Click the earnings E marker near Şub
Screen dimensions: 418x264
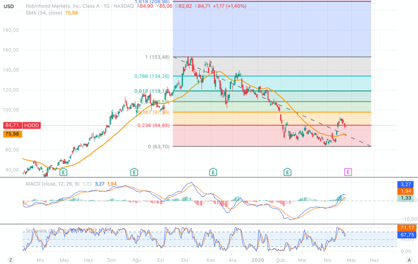pyautogui.click(x=288, y=172)
